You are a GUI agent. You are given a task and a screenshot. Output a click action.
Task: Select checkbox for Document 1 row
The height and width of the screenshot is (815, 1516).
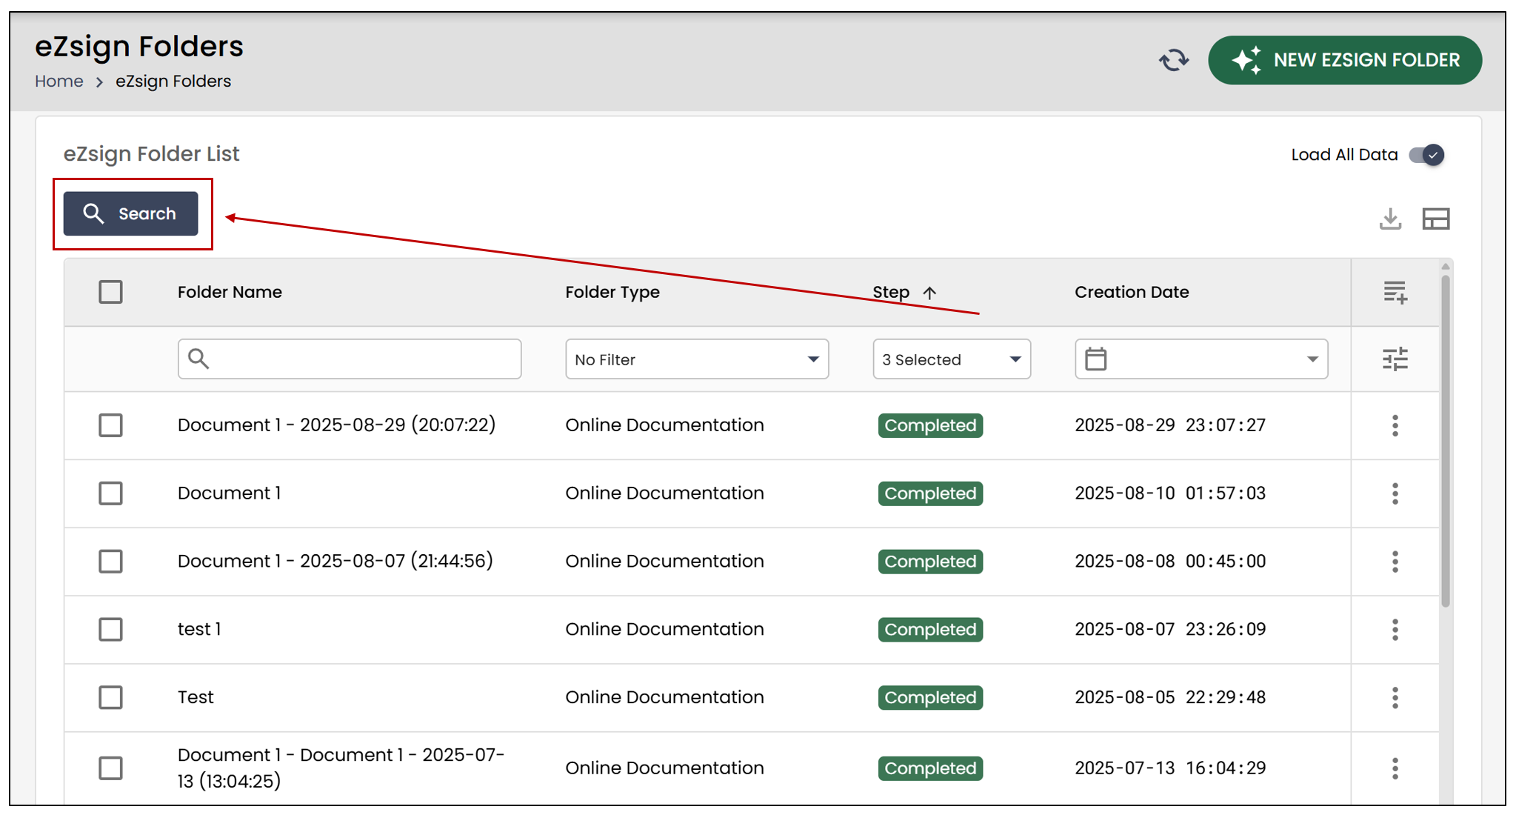(x=110, y=493)
